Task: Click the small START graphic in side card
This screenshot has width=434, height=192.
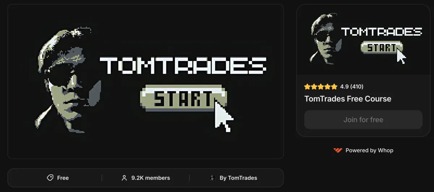Action: click(382, 47)
